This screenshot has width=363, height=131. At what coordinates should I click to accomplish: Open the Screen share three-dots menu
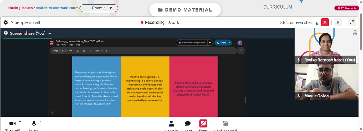[x=49, y=33]
